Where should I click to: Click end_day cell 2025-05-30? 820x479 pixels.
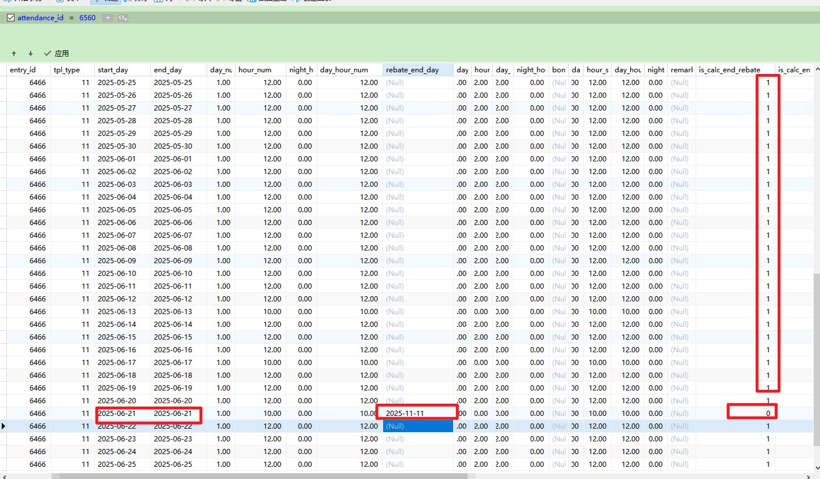(179, 146)
